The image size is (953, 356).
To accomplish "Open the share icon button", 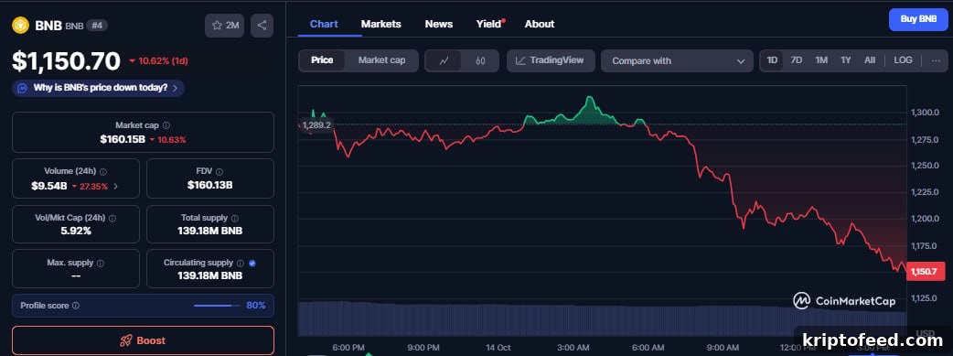I will pos(262,26).
